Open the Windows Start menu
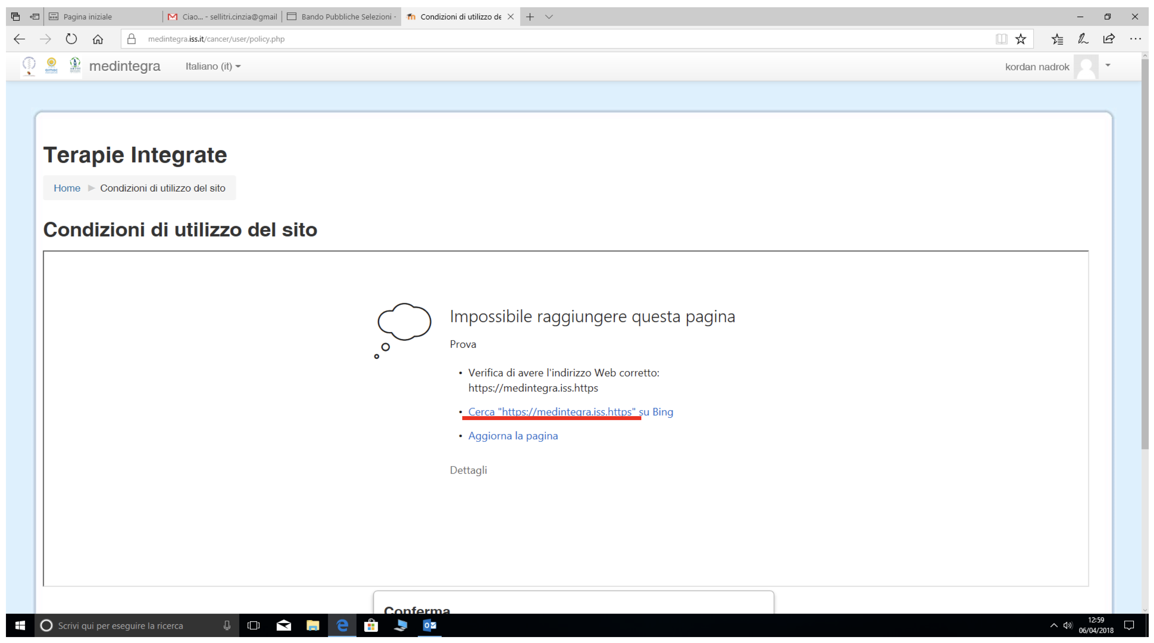Image resolution: width=1154 pixels, height=643 pixels. (x=20, y=626)
